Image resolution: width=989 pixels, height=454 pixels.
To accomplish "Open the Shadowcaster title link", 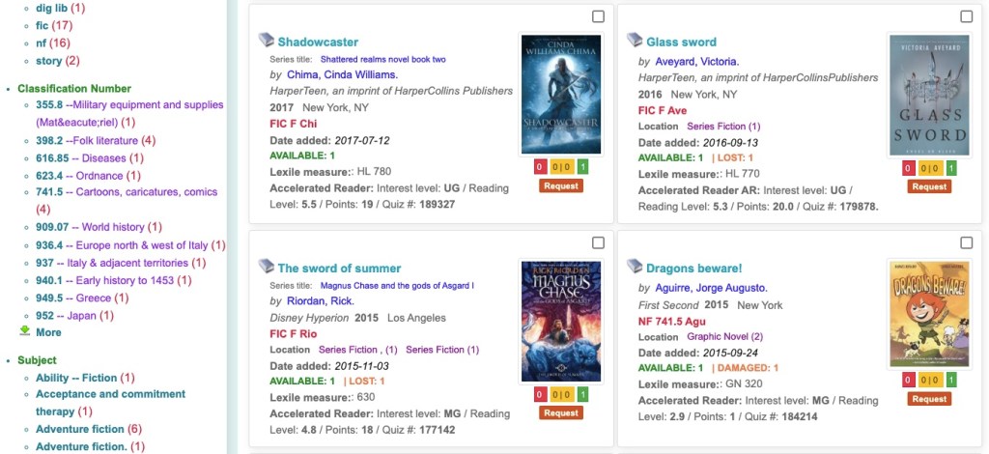I will [318, 43].
